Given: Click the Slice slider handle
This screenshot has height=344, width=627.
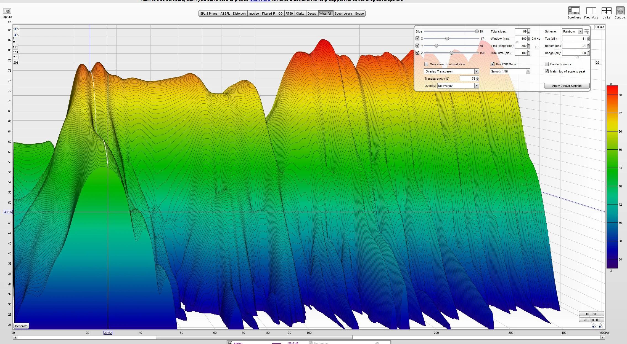Looking at the screenshot, I should tap(477, 31).
